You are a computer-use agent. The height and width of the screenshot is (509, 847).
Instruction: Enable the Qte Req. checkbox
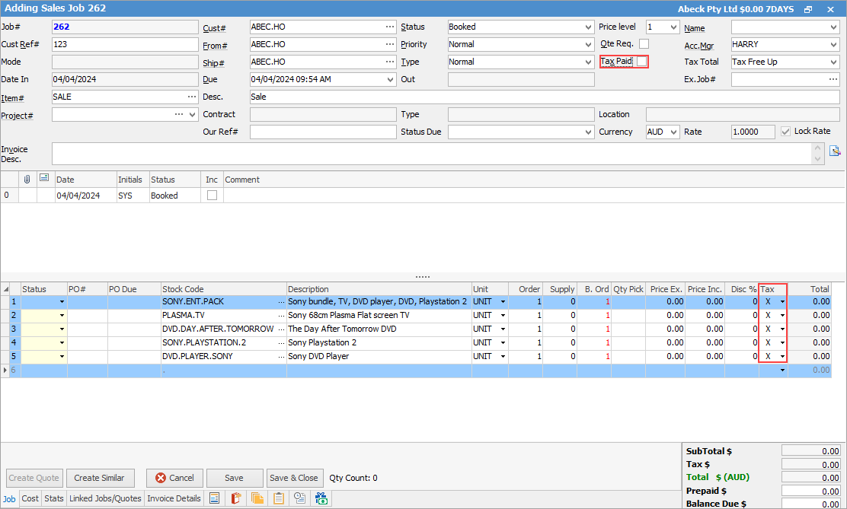click(x=644, y=44)
